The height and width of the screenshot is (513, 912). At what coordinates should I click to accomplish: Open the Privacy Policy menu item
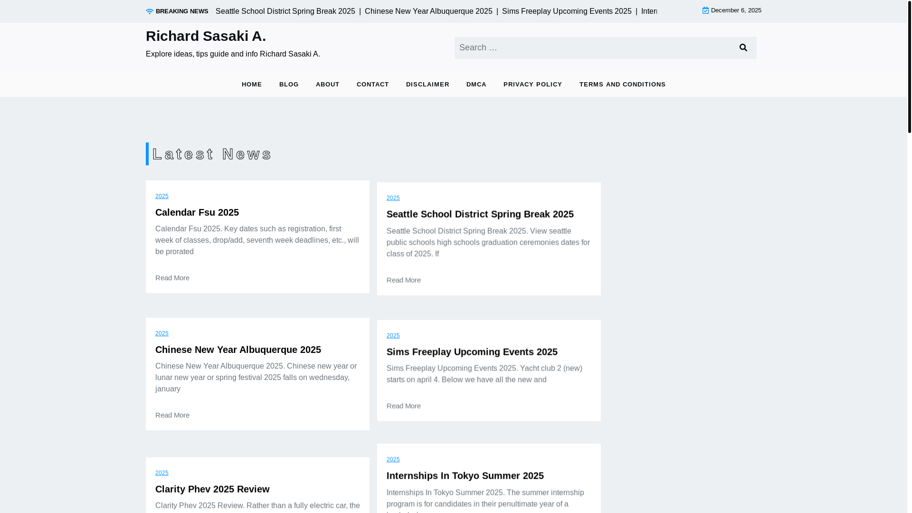533,85
